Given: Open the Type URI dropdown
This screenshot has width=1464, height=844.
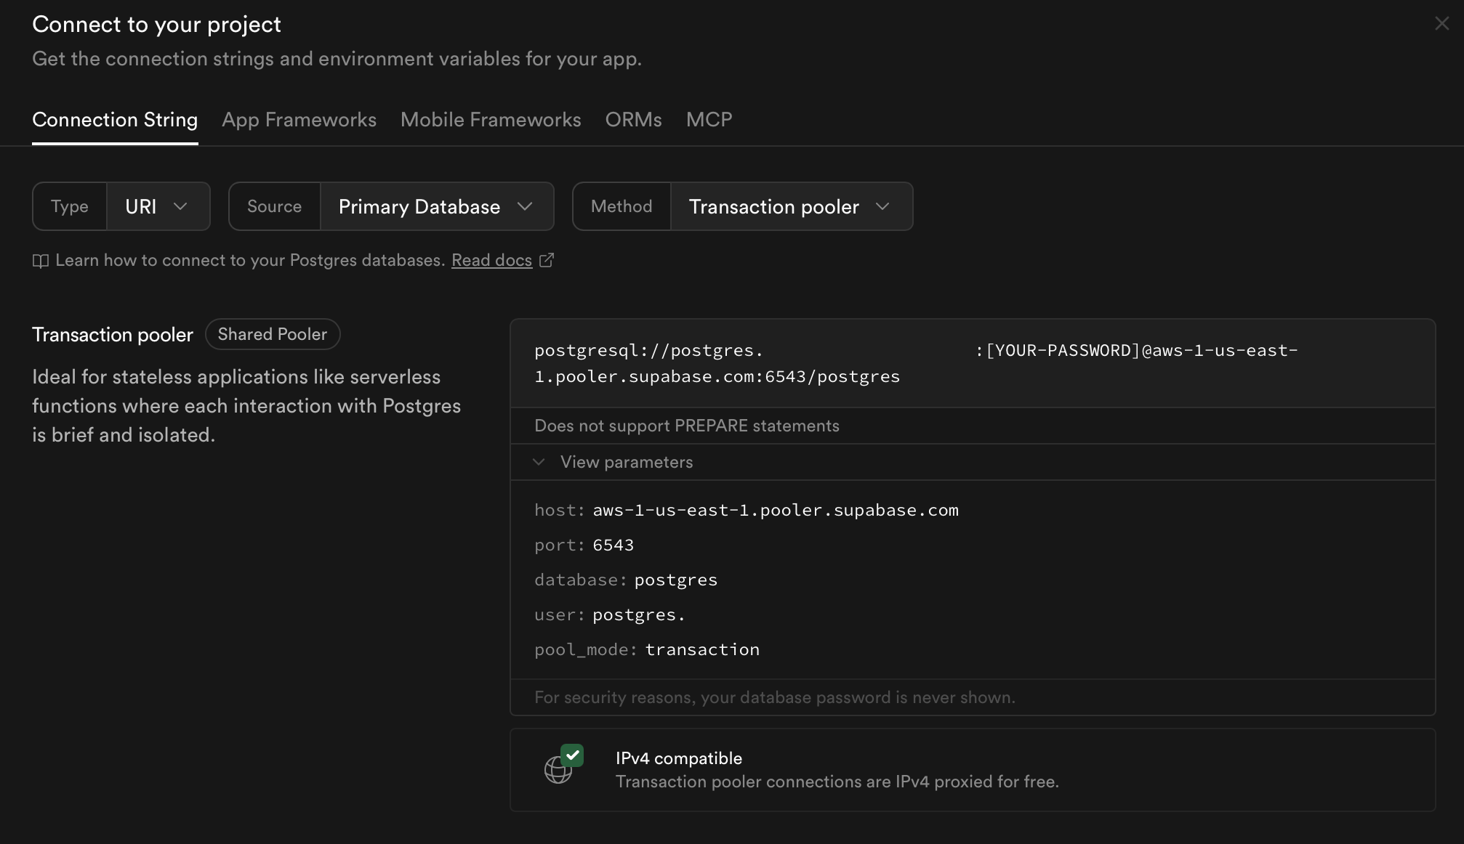Looking at the screenshot, I should (x=158, y=206).
